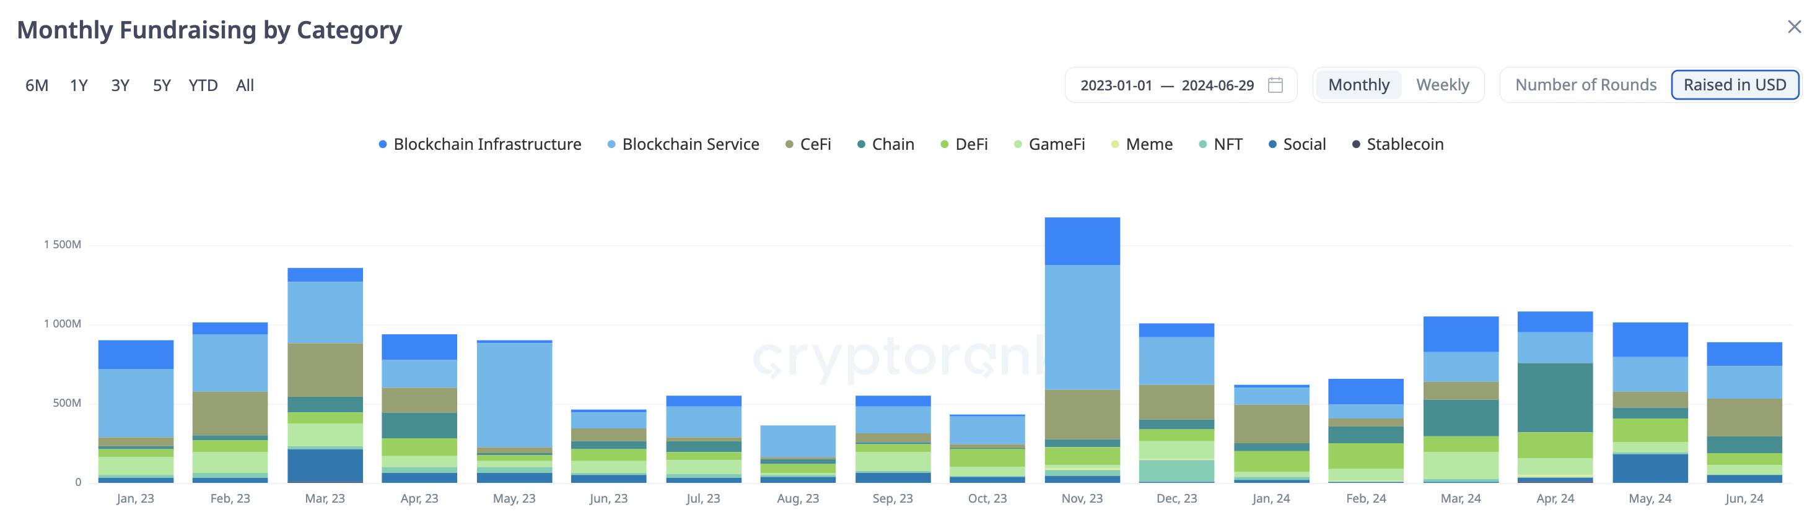This screenshot has width=1820, height=520.
Task: Hide the DeFi series in legend
Action: (965, 145)
